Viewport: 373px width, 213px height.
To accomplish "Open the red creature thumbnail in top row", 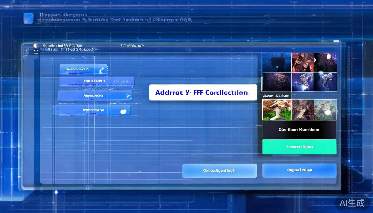I will click(303, 63).
